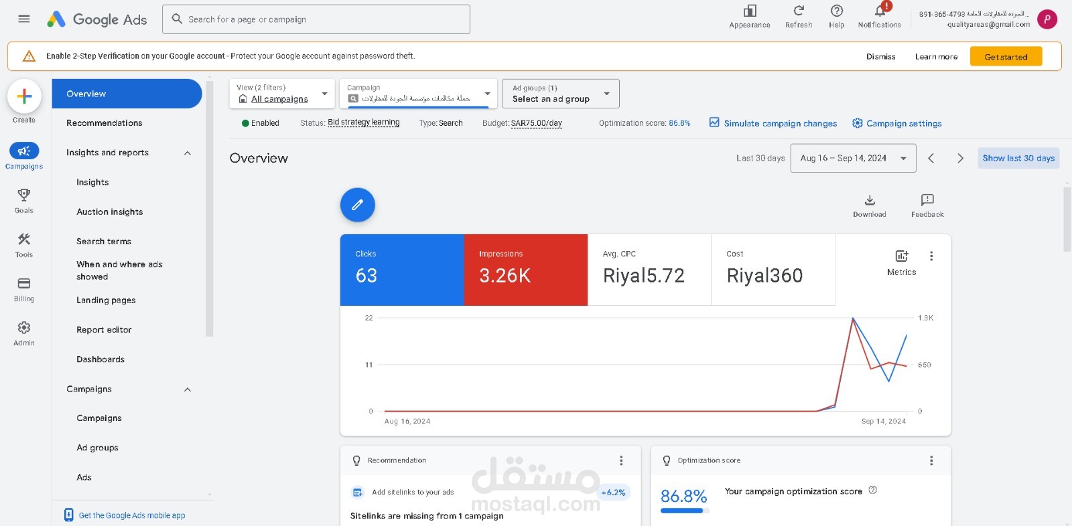Refresh the Google Ads data
The height and width of the screenshot is (526, 1072).
click(x=799, y=11)
